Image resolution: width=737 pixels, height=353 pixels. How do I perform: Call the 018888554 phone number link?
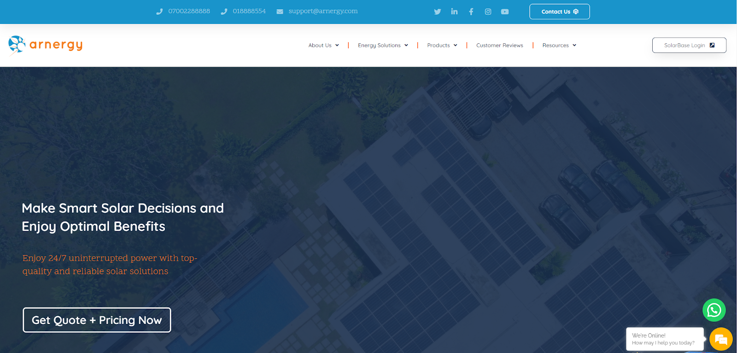coord(249,11)
